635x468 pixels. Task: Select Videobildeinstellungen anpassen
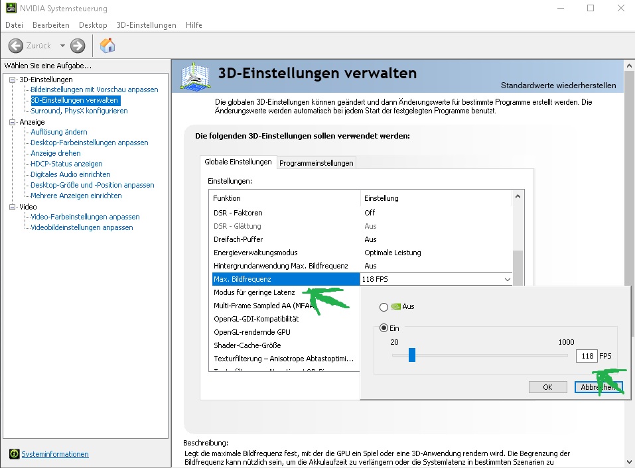[x=82, y=227]
